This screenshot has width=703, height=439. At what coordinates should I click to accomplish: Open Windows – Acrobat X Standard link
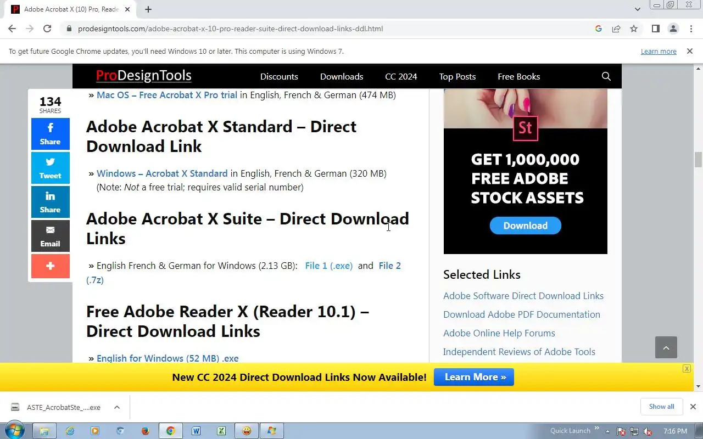162,173
